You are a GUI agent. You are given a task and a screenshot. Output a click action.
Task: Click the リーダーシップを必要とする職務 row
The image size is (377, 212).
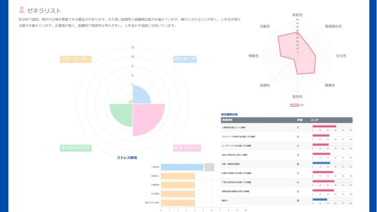tap(287, 146)
